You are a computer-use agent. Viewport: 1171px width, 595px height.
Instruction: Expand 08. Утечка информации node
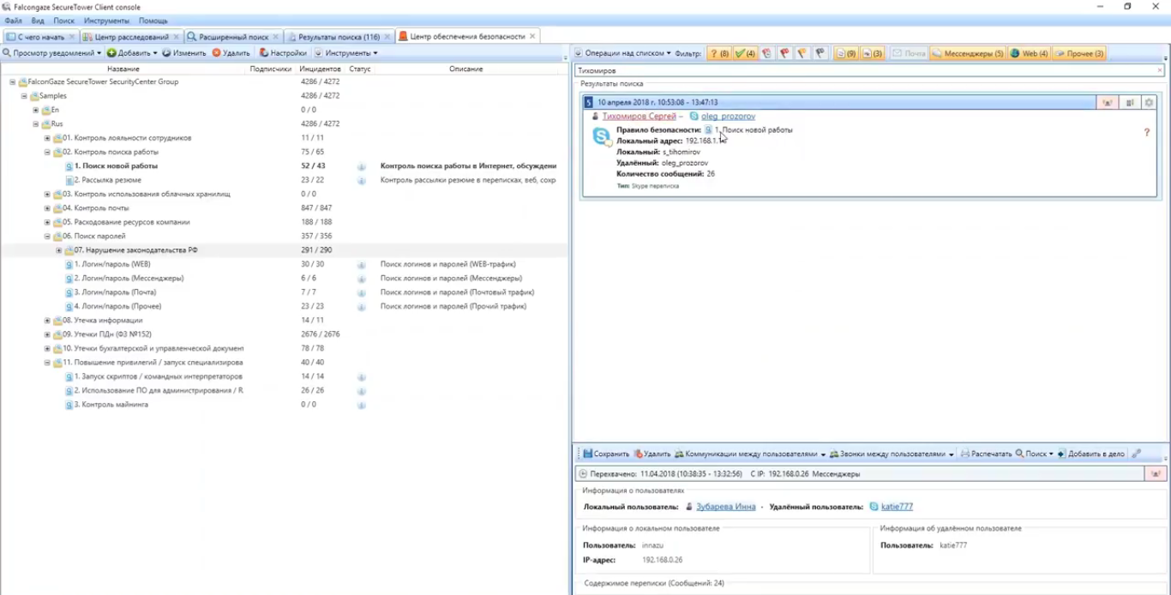47,321
